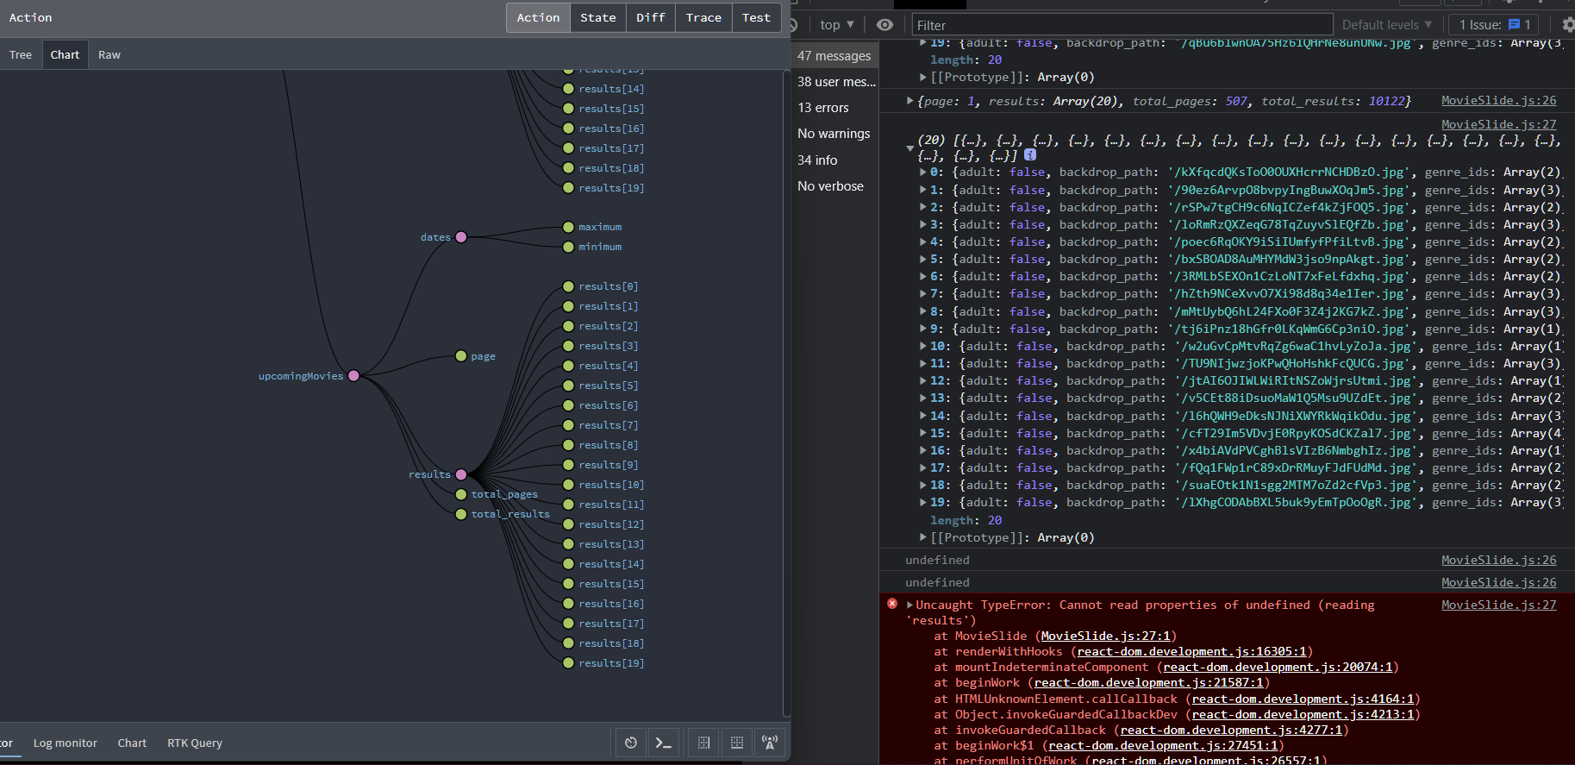1575x765 pixels.
Task: Dock the devtools panel to the right
Action: pos(703,743)
